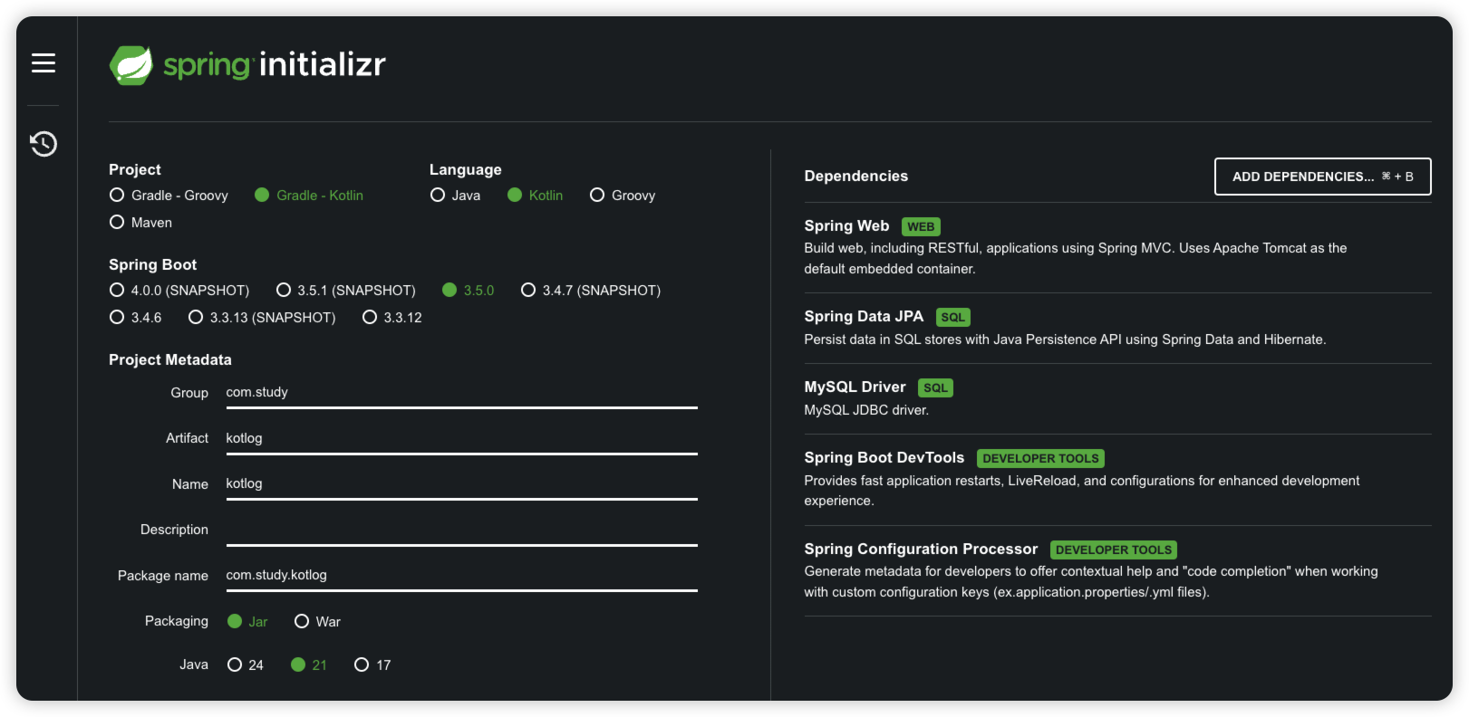Select Spring Boot 3.3.13 (SNAPSHOT)

coord(262,318)
